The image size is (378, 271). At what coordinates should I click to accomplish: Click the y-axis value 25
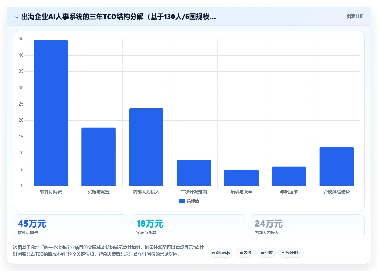(x=21, y=104)
